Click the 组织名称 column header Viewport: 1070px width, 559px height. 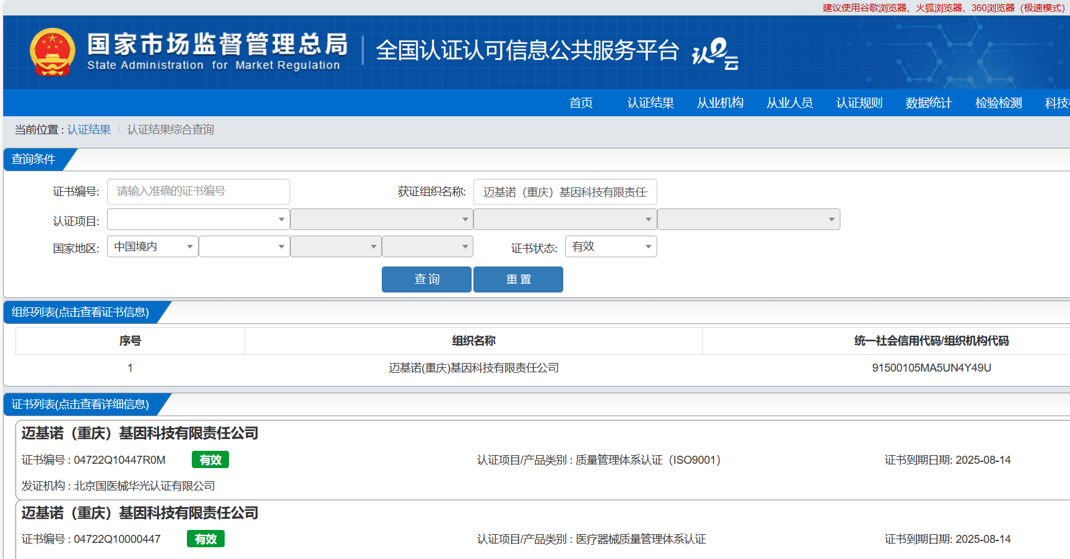(473, 341)
